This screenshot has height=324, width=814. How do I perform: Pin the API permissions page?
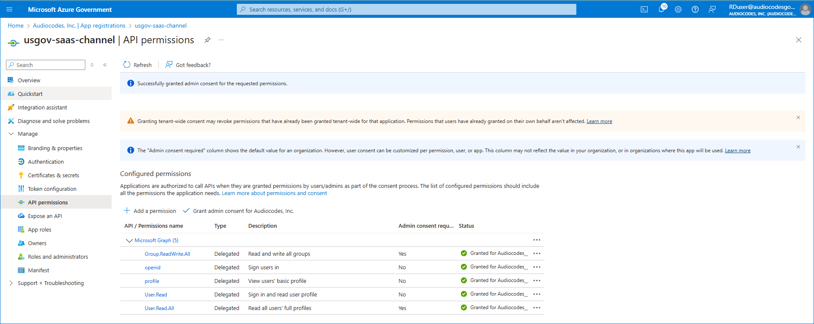pos(208,40)
